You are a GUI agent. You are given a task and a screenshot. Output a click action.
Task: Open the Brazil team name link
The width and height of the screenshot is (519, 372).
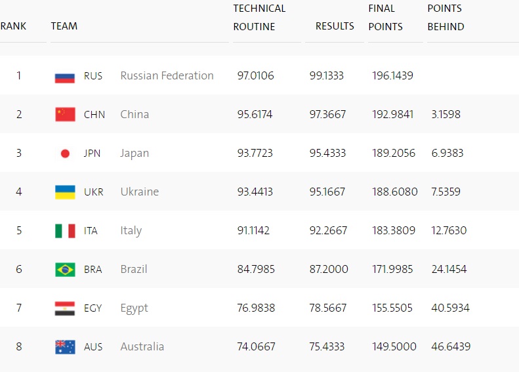point(133,270)
